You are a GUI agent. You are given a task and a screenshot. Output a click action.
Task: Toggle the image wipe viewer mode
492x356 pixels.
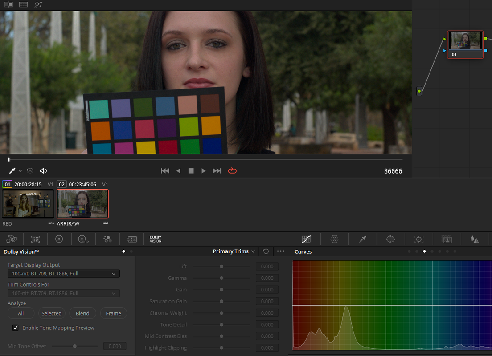click(8, 4)
